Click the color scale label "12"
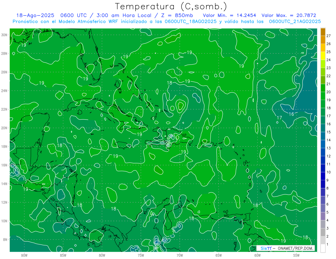This screenshot has height=259, width=336. [x=329, y=156]
